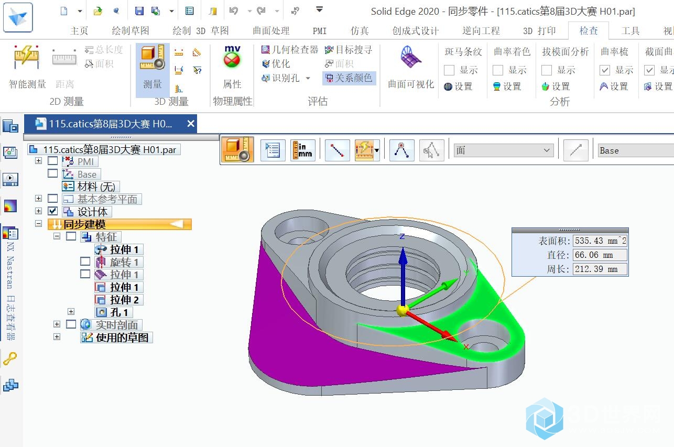Click the 3D measure distance icon in the ribbon
The image size is (674, 447).
click(179, 53)
